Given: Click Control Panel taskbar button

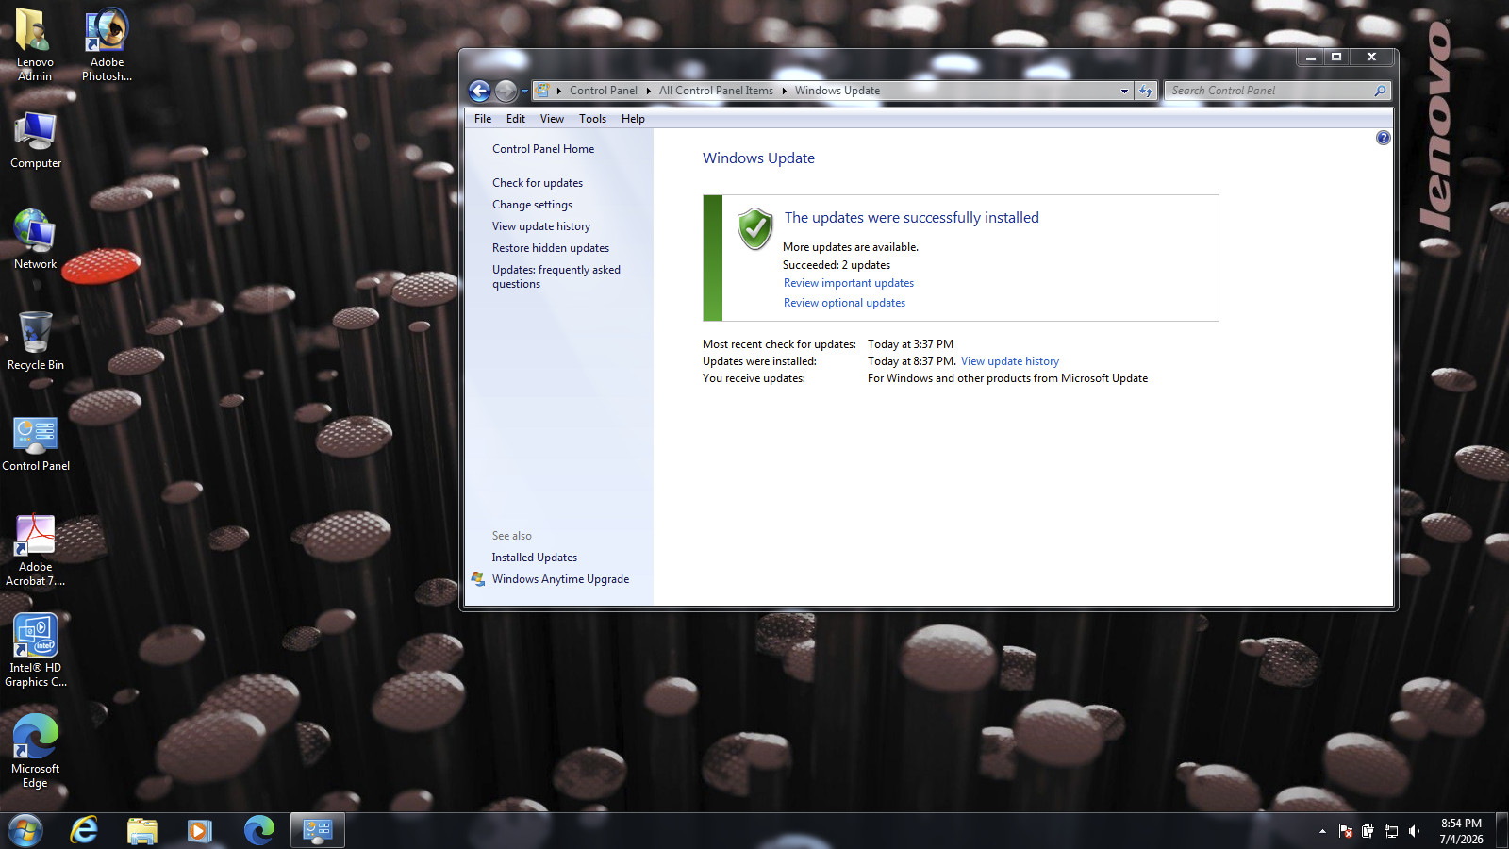Looking at the screenshot, I should [x=317, y=830].
